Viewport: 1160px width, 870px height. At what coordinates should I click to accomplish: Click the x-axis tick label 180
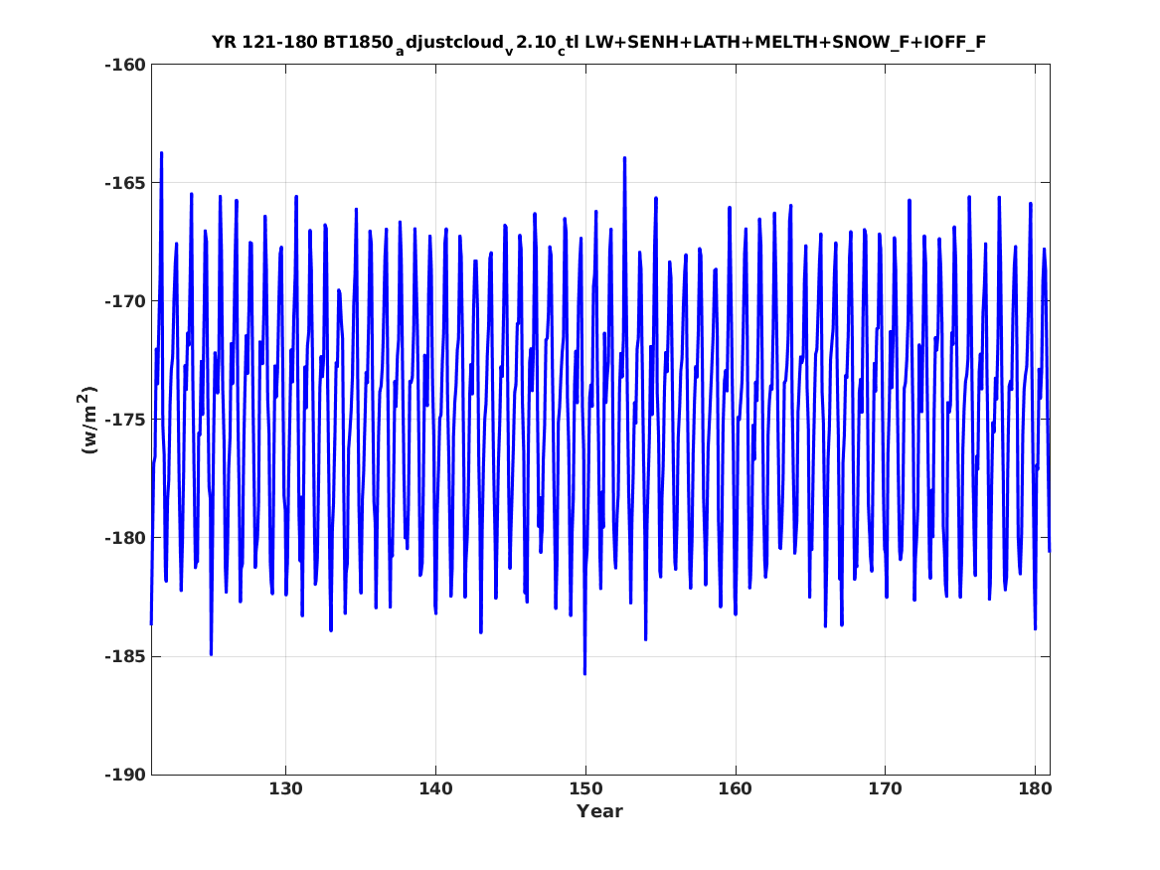1035,789
